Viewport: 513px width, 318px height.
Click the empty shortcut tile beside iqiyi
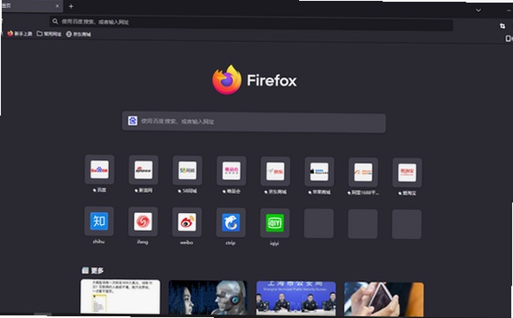[318, 223]
